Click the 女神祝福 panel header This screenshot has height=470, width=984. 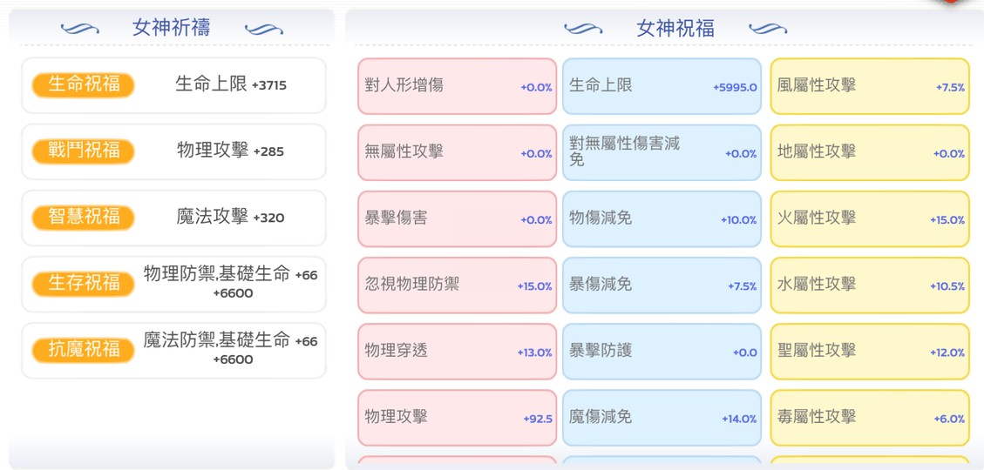[675, 28]
